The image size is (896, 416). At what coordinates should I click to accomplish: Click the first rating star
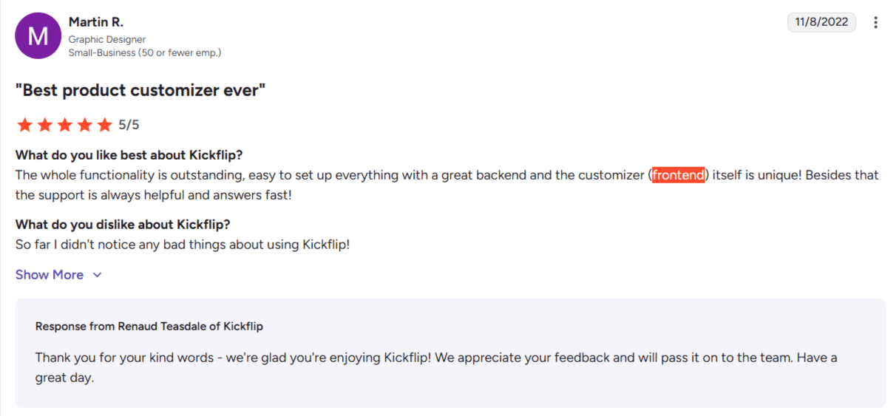tap(25, 125)
